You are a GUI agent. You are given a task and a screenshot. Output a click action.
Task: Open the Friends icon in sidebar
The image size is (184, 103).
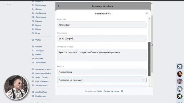click(x=33, y=9)
